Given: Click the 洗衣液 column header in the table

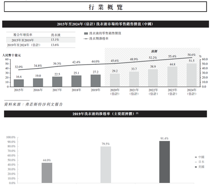Looking at the screenshot, I should pos(56,35).
